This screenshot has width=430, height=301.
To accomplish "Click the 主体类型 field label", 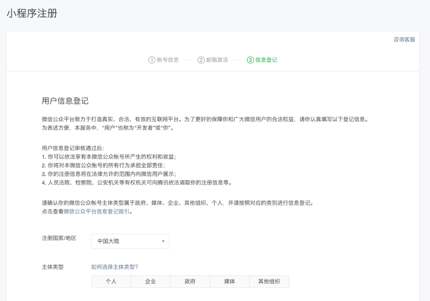I will tap(53, 267).
